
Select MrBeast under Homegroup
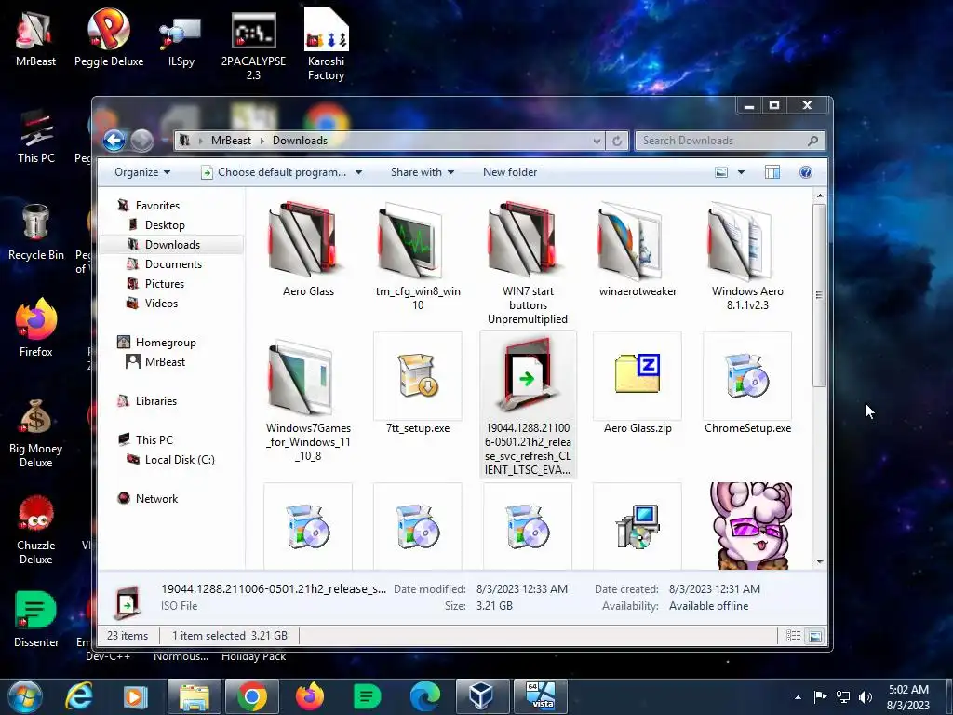coord(165,362)
